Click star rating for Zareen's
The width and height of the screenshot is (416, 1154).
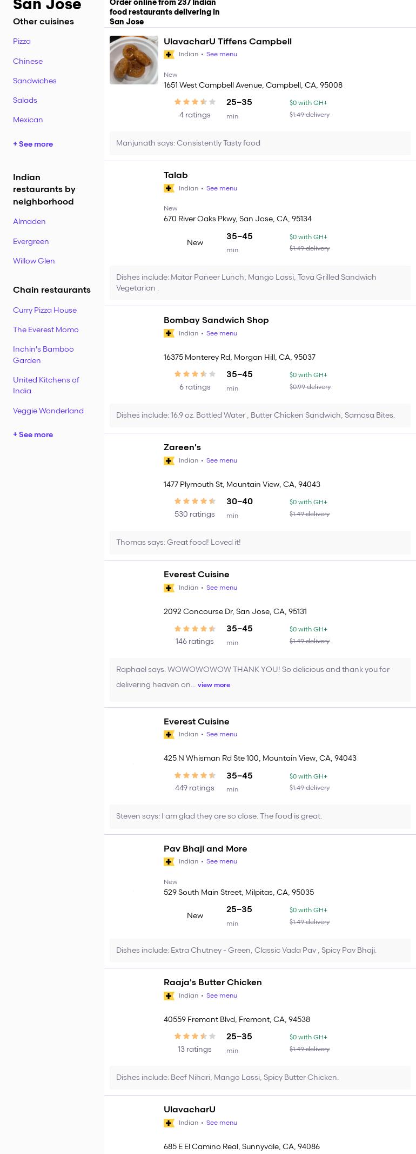[194, 502]
